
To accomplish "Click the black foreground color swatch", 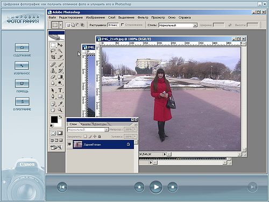I will (54, 119).
